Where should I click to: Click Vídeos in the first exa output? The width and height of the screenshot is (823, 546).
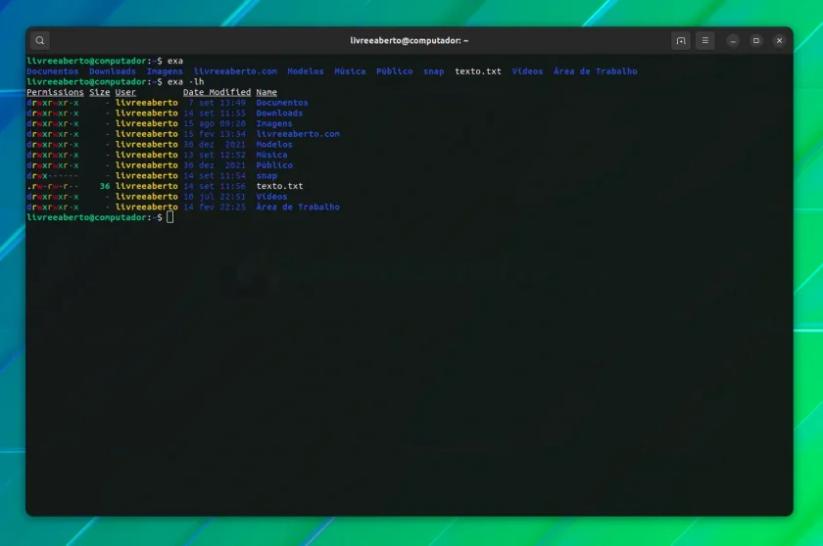click(527, 71)
